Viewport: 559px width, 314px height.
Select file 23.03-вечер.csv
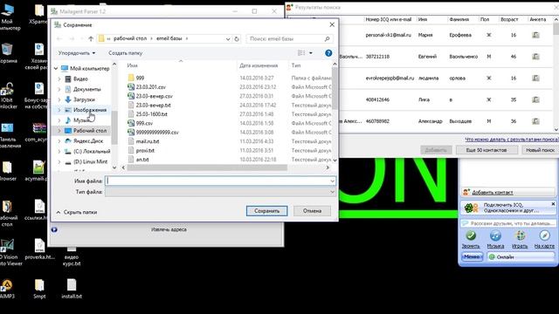(x=154, y=96)
